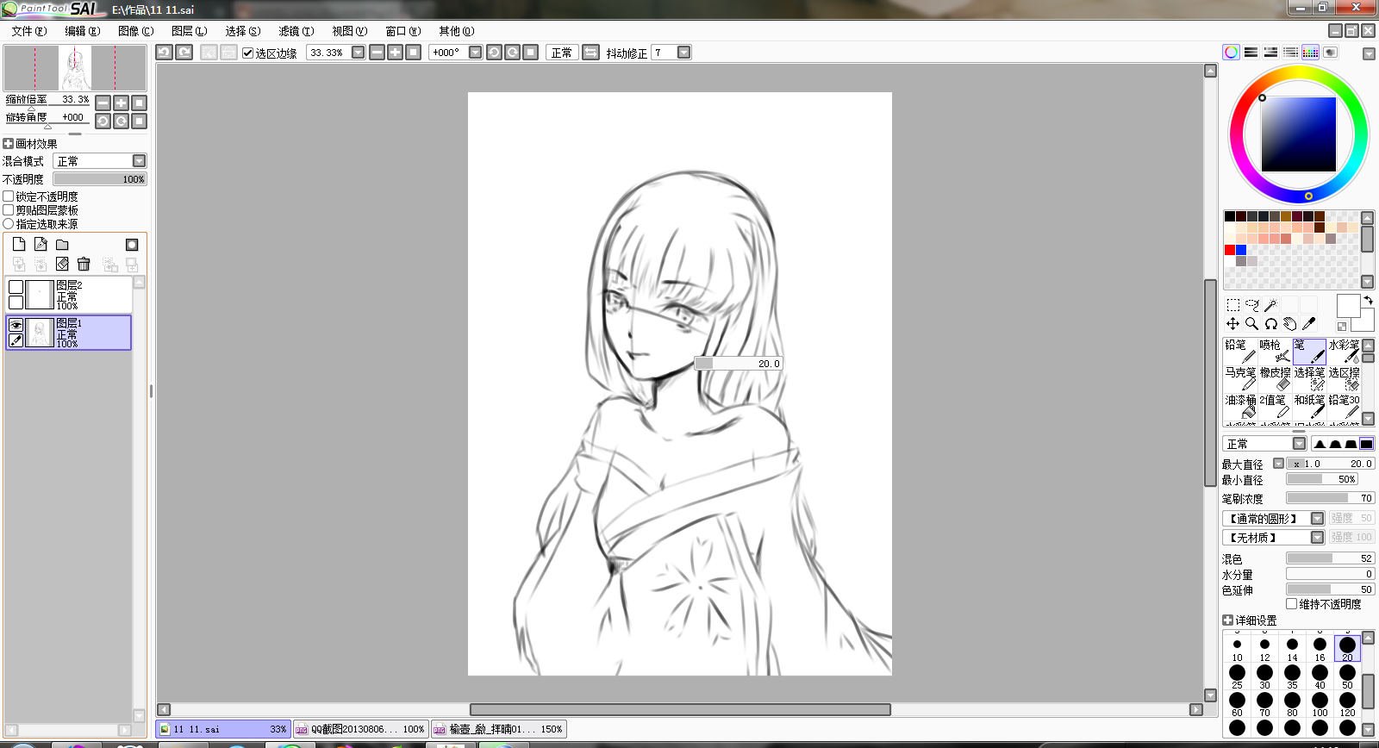The width and height of the screenshot is (1379, 748).
Task: Create a new linework pen layer
Action: click(x=41, y=245)
